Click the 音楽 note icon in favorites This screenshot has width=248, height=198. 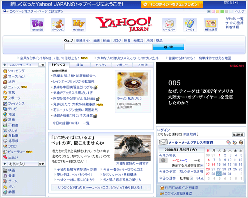[5, 176]
